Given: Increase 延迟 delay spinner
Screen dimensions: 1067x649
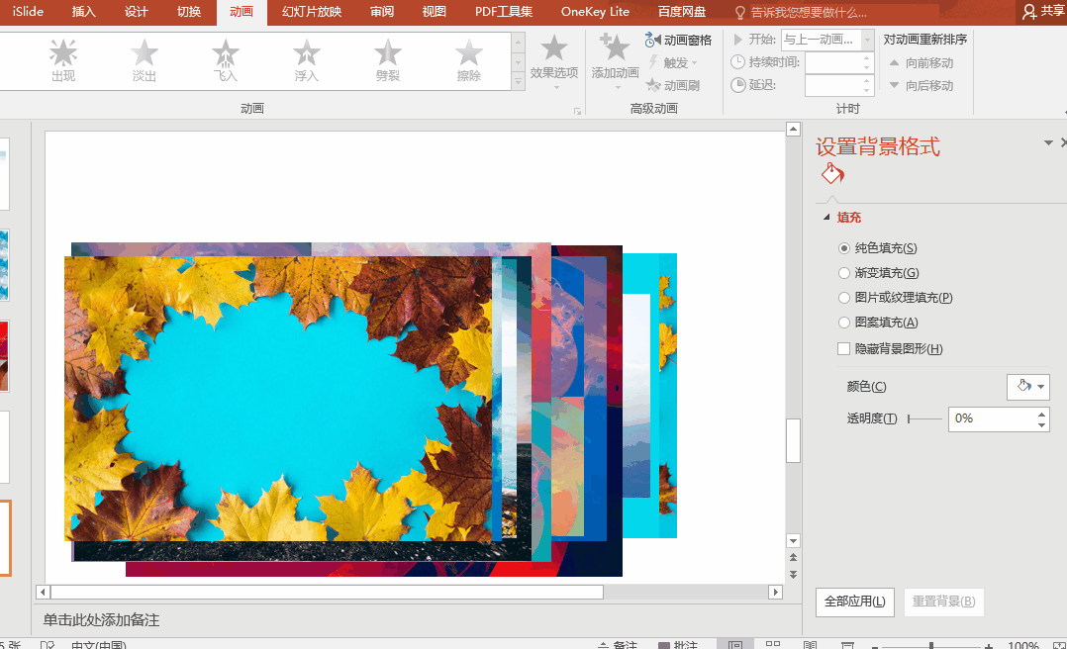Looking at the screenshot, I should coord(866,81).
